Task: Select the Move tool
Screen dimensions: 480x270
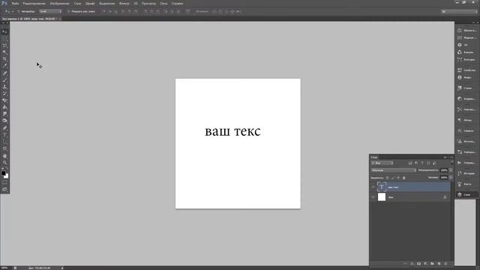Action: (x=4, y=31)
